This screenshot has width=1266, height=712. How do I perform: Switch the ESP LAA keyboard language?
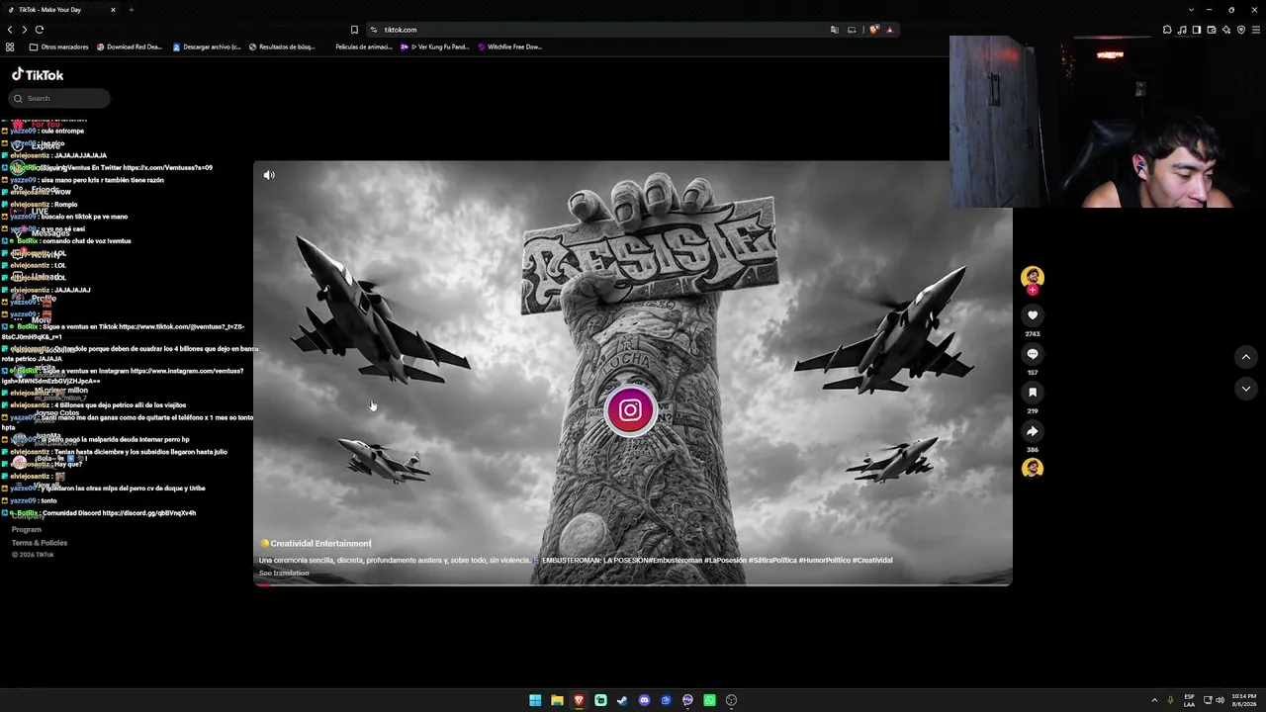[1190, 700]
